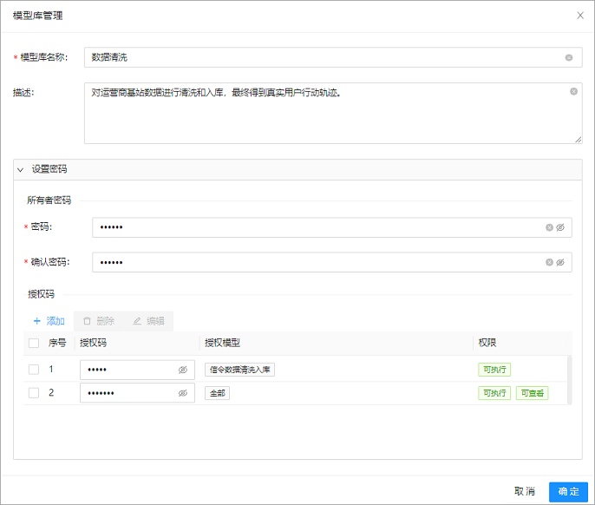Click into the 描述 text area

(333, 113)
